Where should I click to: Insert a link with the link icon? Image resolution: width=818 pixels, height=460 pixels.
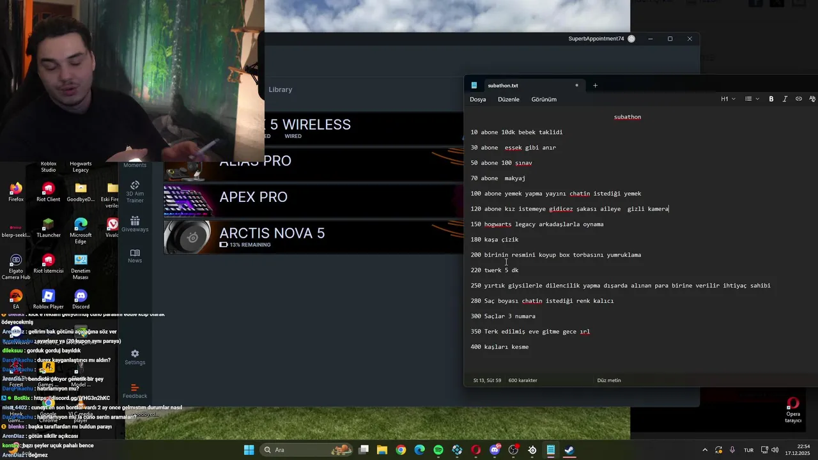point(799,99)
